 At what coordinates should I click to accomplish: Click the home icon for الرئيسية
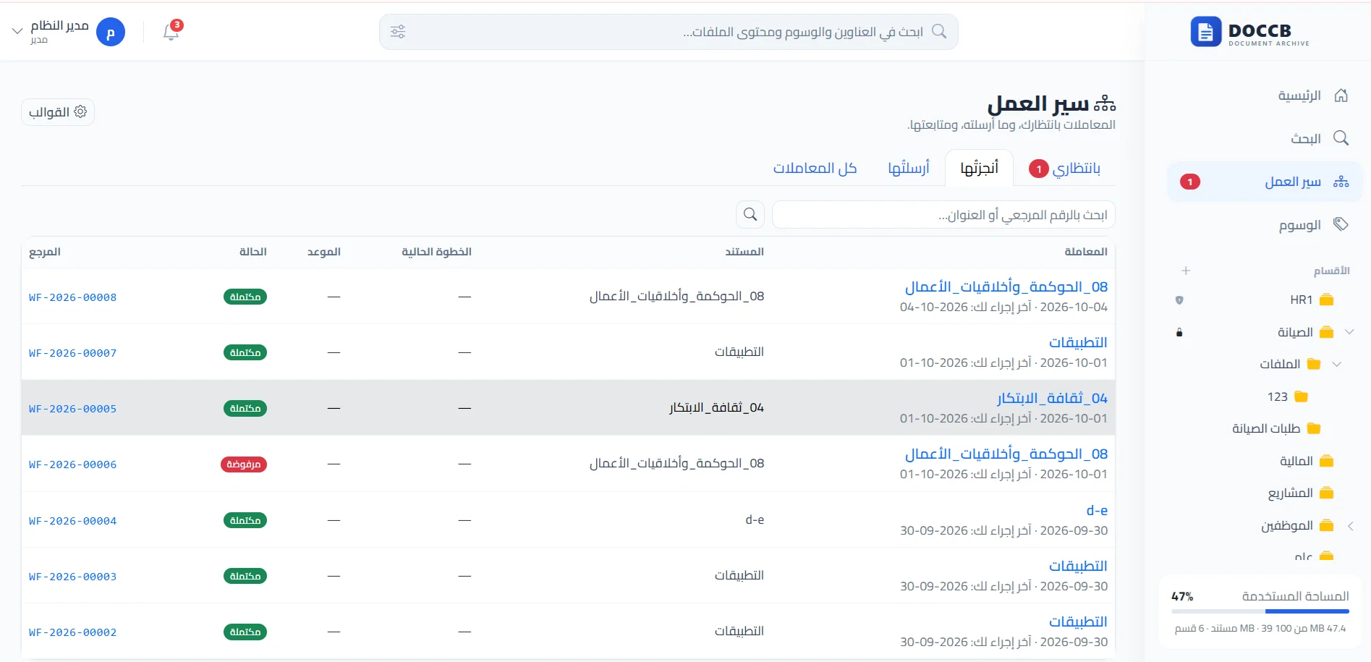[1341, 96]
